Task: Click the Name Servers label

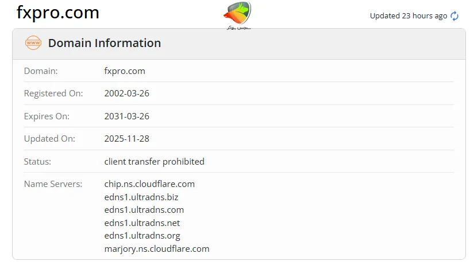Action: coord(53,184)
